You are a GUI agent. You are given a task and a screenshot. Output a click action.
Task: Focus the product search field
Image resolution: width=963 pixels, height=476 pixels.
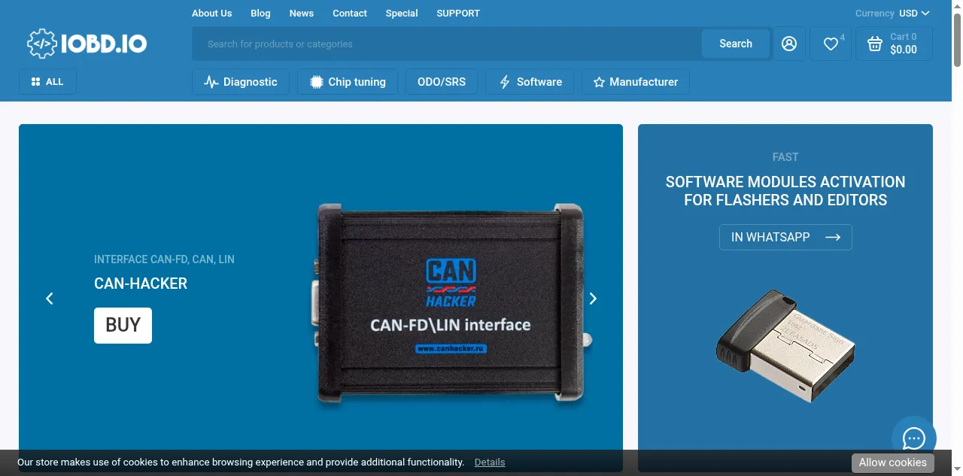[x=447, y=44]
